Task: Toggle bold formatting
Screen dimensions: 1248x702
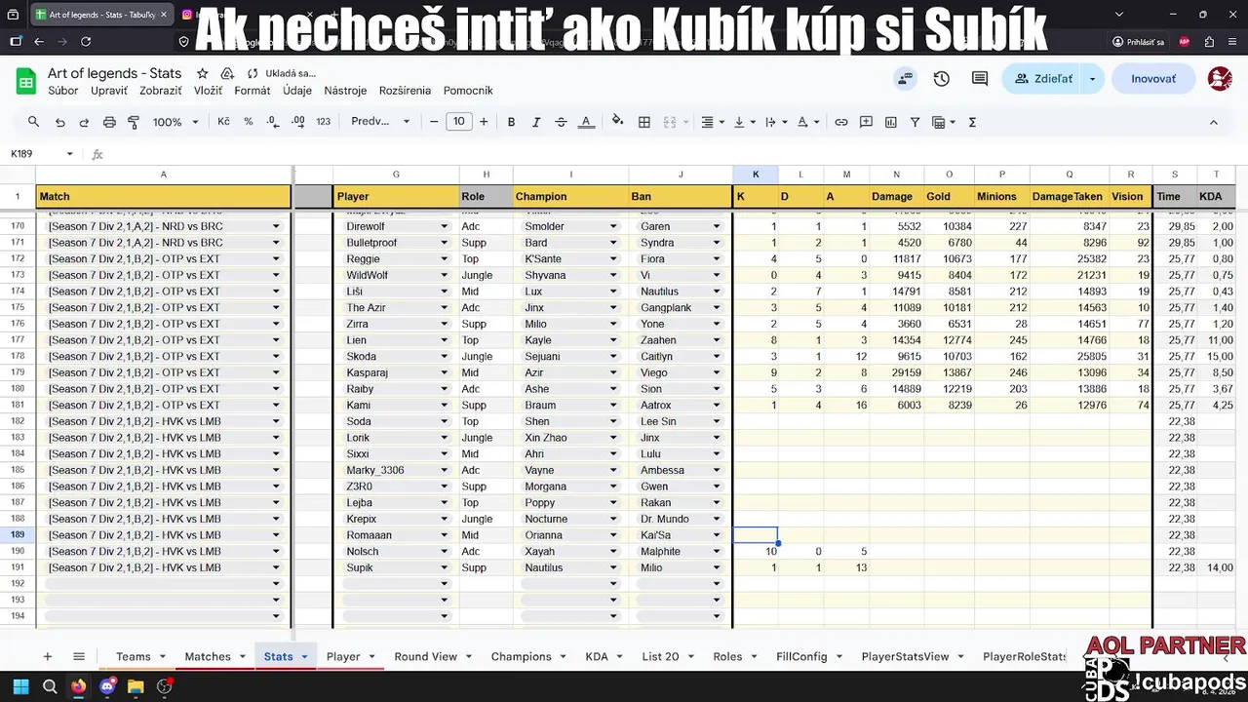Action: (x=511, y=122)
